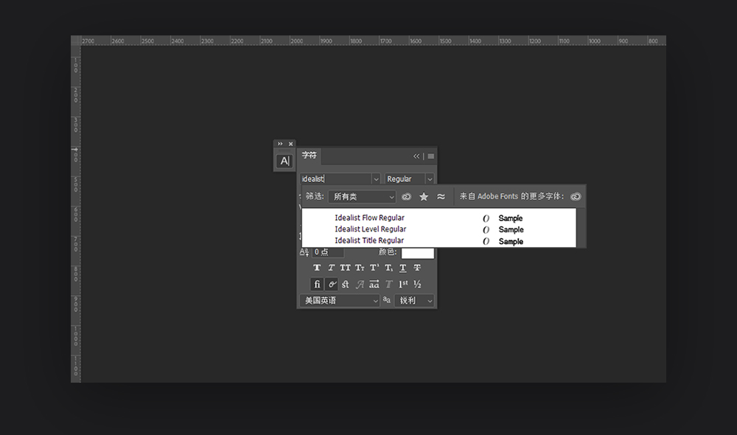Browse more fonts from Adobe Fonts icon
Image resolution: width=737 pixels, height=435 pixels.
click(576, 197)
